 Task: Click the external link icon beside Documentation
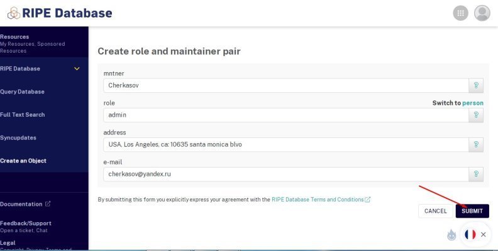pos(48,204)
